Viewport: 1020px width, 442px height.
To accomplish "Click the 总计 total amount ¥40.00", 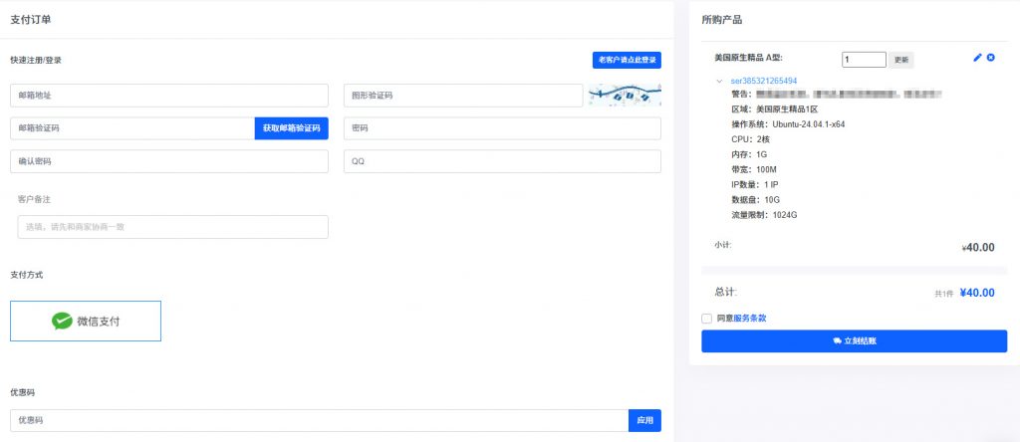I will pos(977,293).
